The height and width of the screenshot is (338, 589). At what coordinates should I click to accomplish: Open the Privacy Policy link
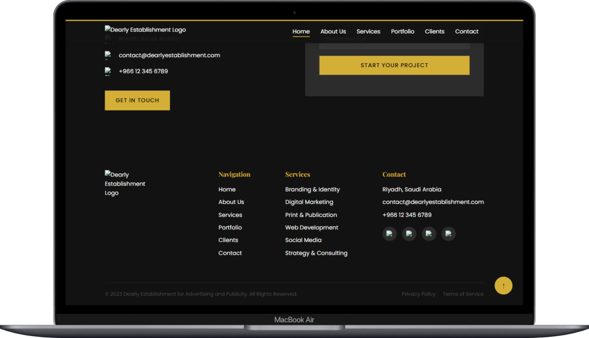click(418, 294)
